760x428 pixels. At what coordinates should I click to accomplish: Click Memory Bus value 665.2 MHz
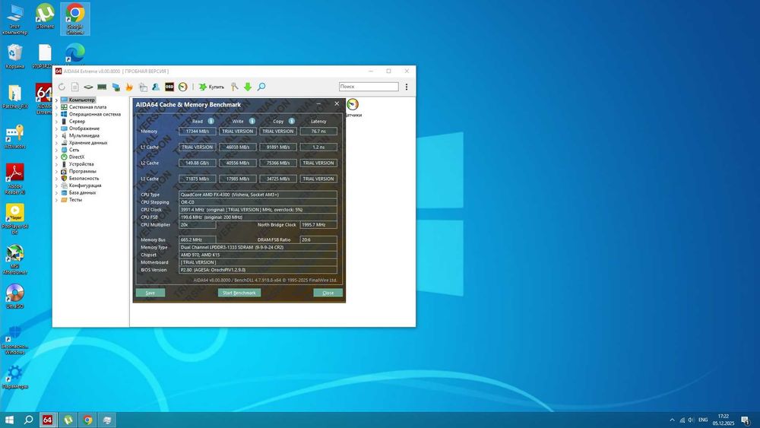pyautogui.click(x=198, y=240)
